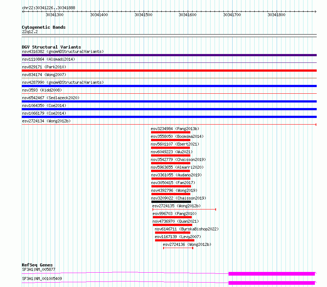The image size is (327, 287).
Task: Open variant nsv4736970 (Quan2021)
Action: pos(176,221)
